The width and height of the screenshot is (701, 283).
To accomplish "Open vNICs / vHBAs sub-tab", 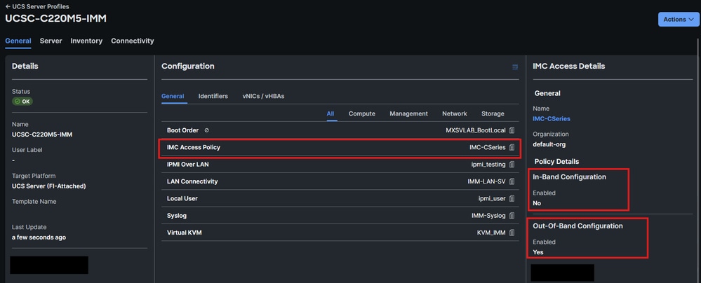I will tap(263, 96).
